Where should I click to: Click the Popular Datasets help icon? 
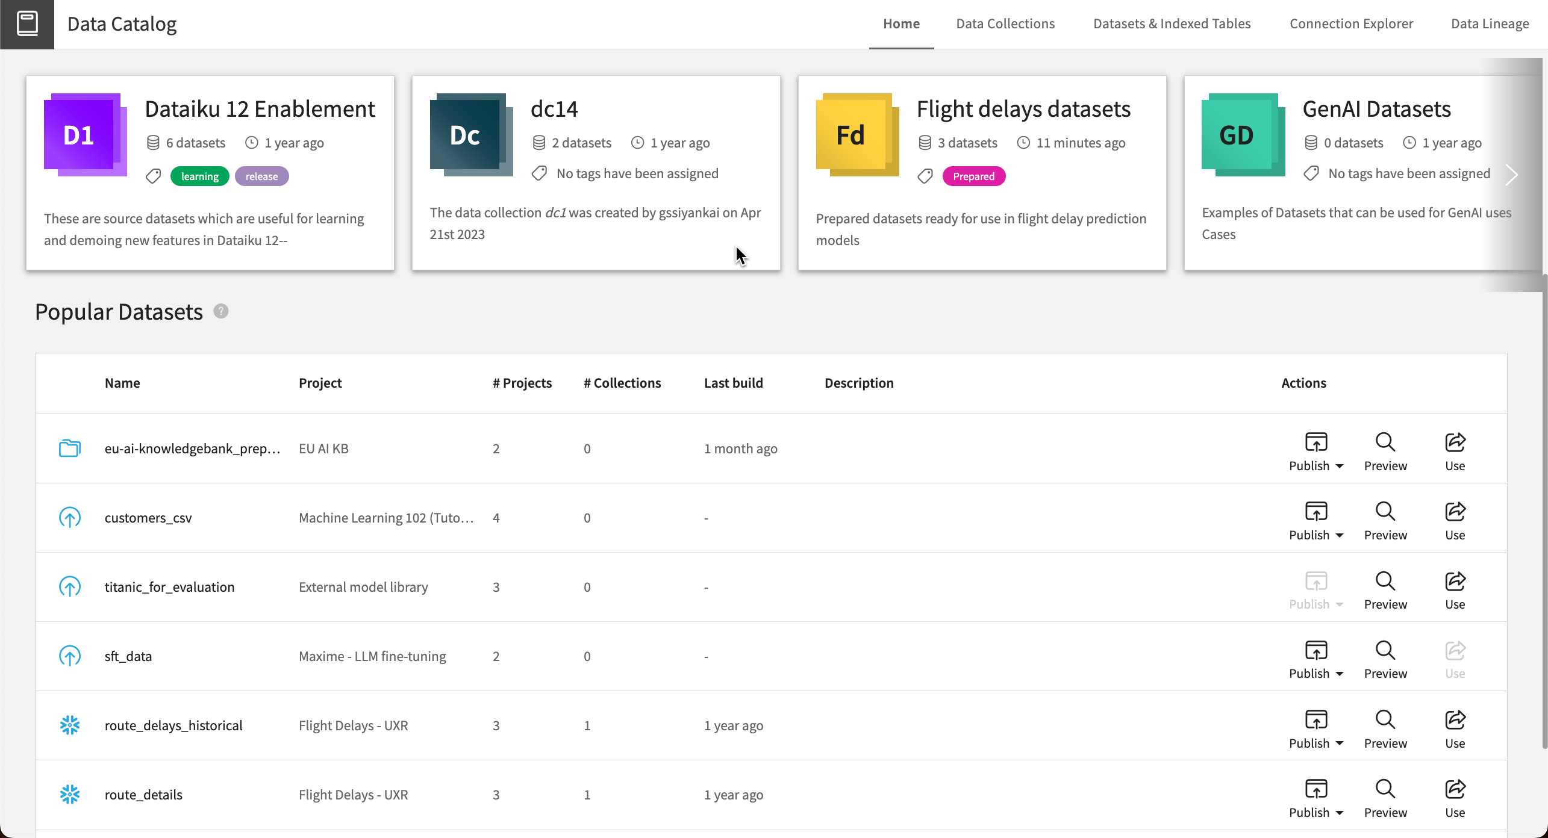click(220, 311)
